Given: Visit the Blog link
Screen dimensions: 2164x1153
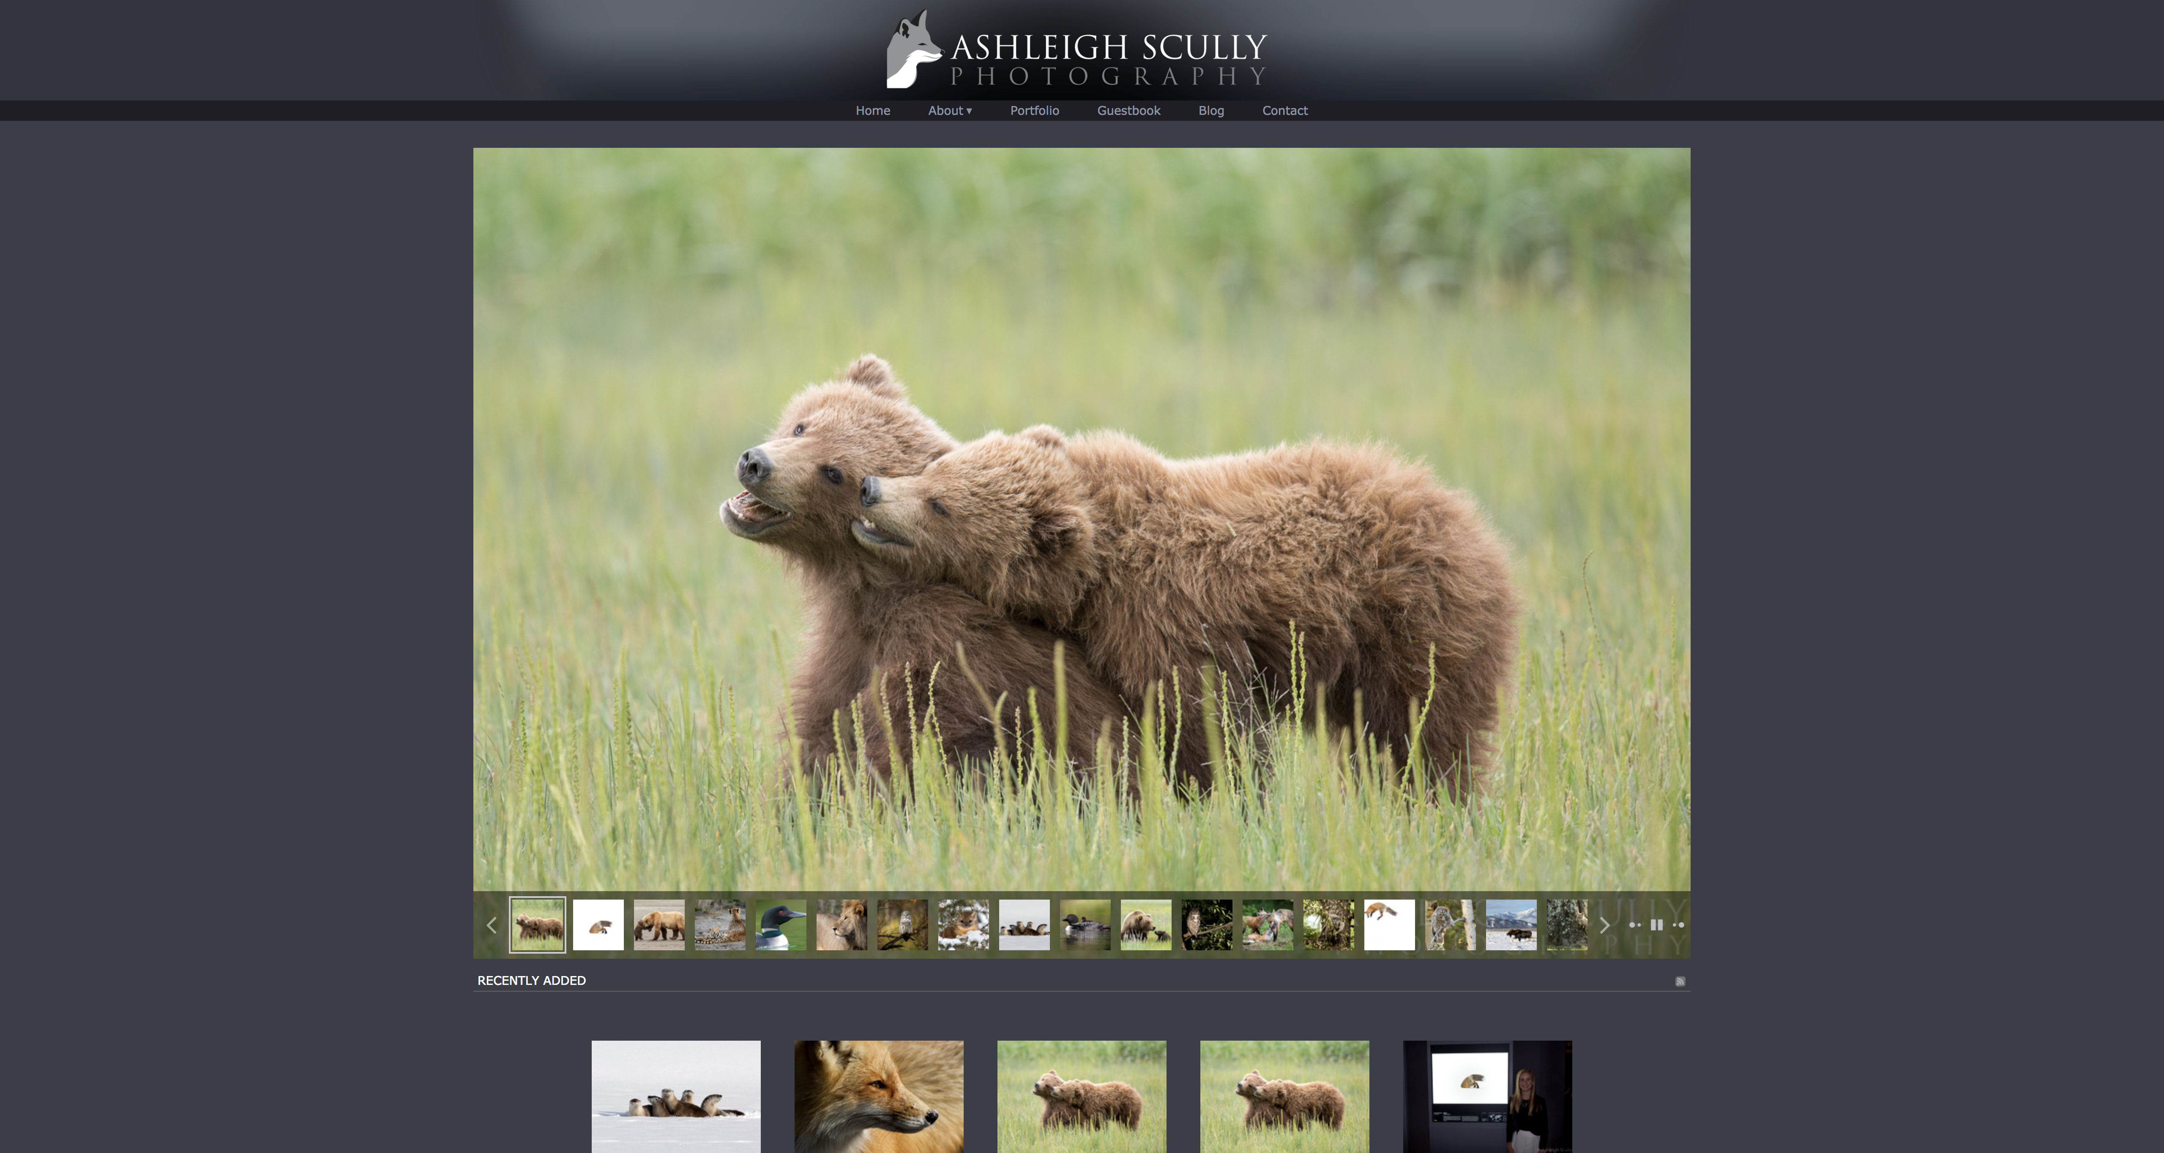Looking at the screenshot, I should [1210, 111].
